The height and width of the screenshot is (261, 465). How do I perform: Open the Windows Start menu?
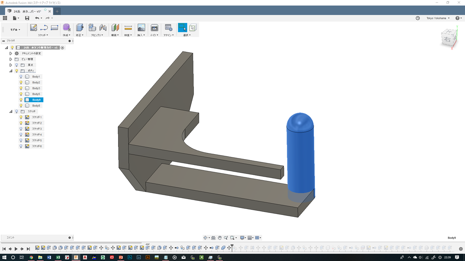coord(4,257)
